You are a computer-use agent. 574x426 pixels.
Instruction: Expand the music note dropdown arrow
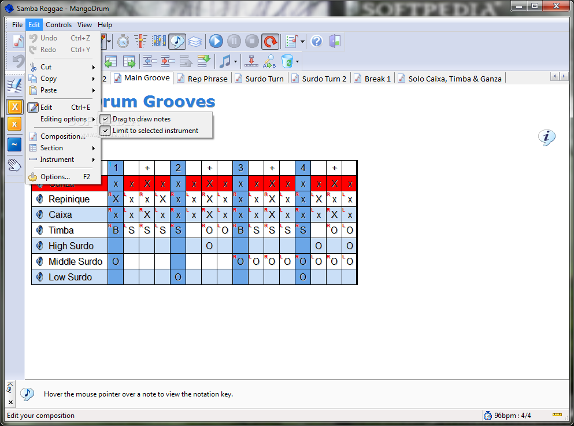point(235,61)
